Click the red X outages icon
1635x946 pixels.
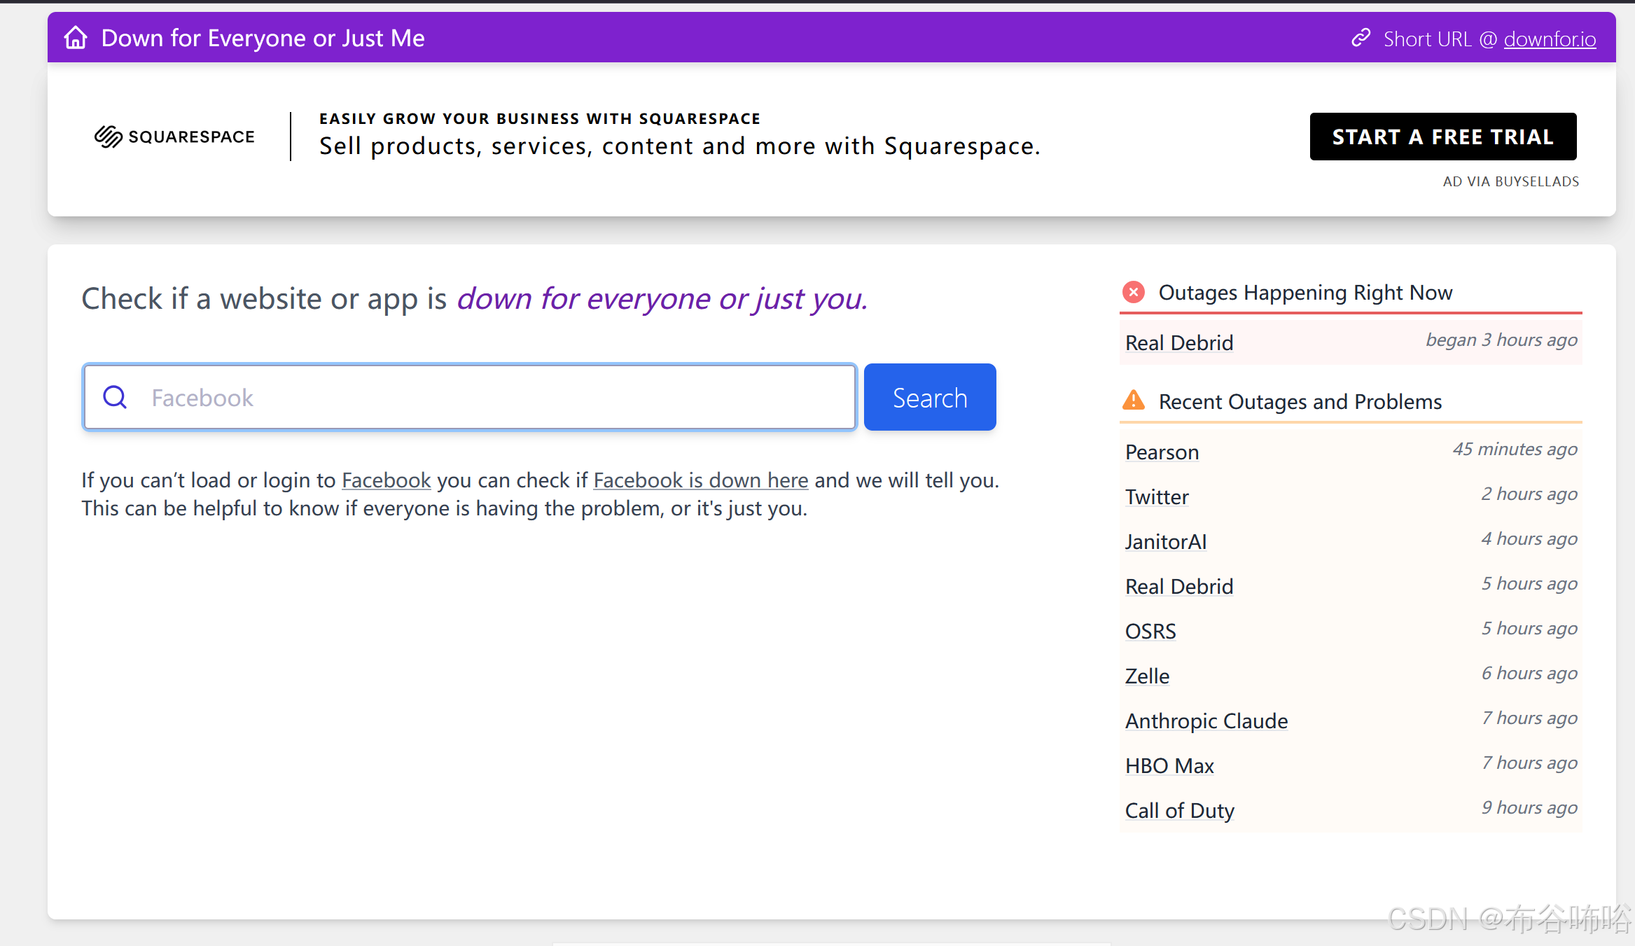tap(1134, 292)
